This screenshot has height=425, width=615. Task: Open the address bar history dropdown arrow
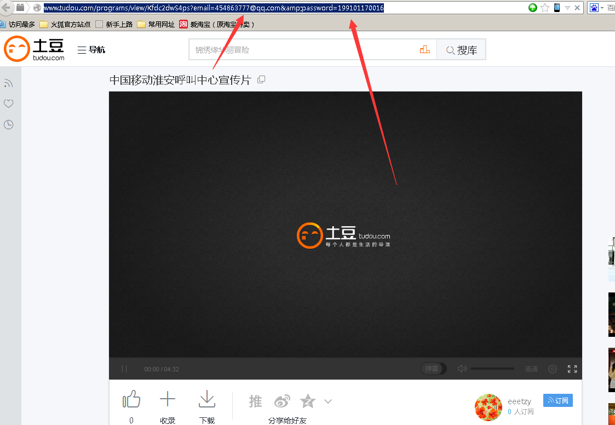click(567, 8)
